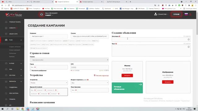Select Создать кампанию submenu item
Image resolution: width=198 pixels, height=111 pixels.
coord(15,47)
